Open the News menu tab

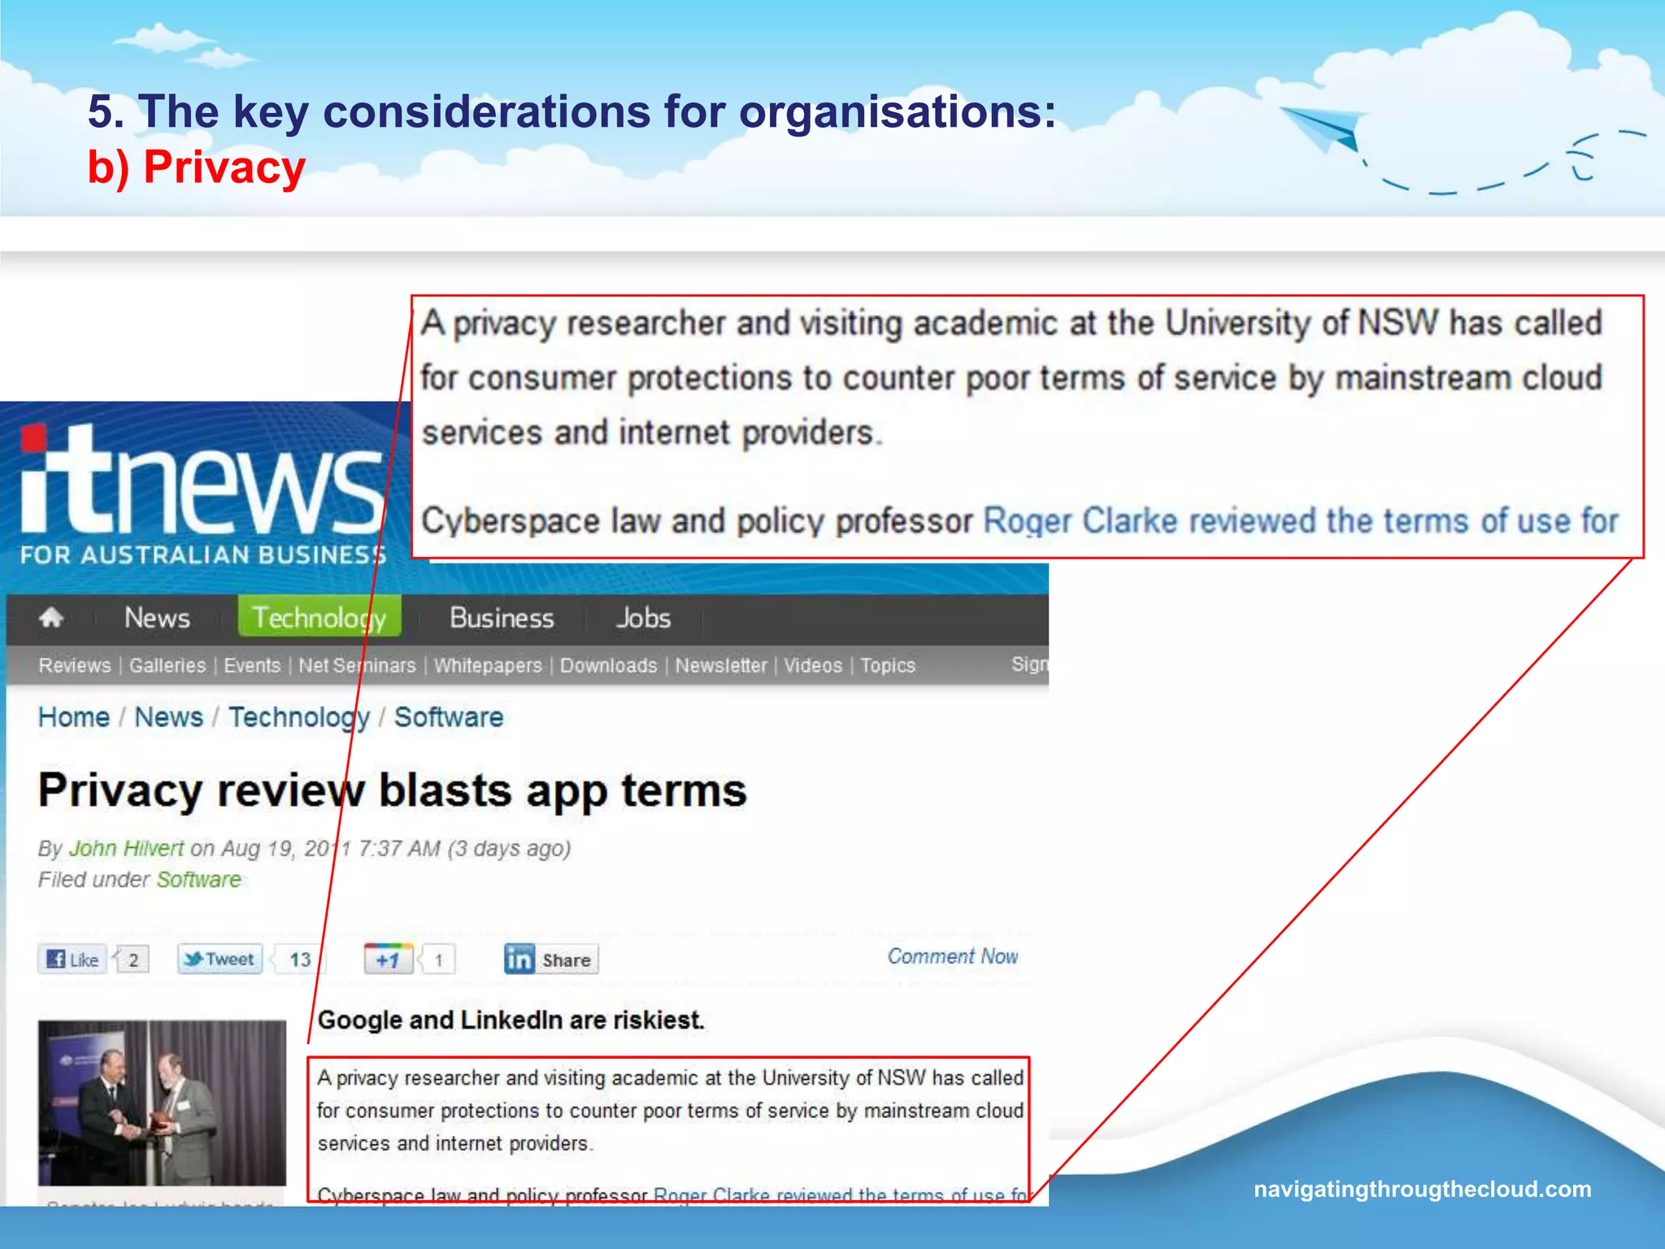coord(157,618)
